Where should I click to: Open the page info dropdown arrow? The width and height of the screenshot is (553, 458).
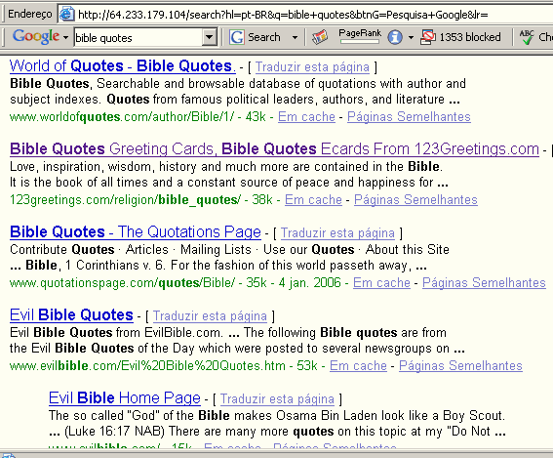[411, 37]
